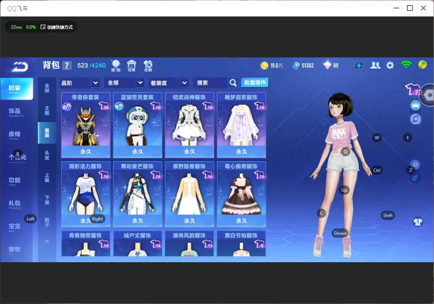Select the 简影活力服饰 outfit card

point(86,194)
